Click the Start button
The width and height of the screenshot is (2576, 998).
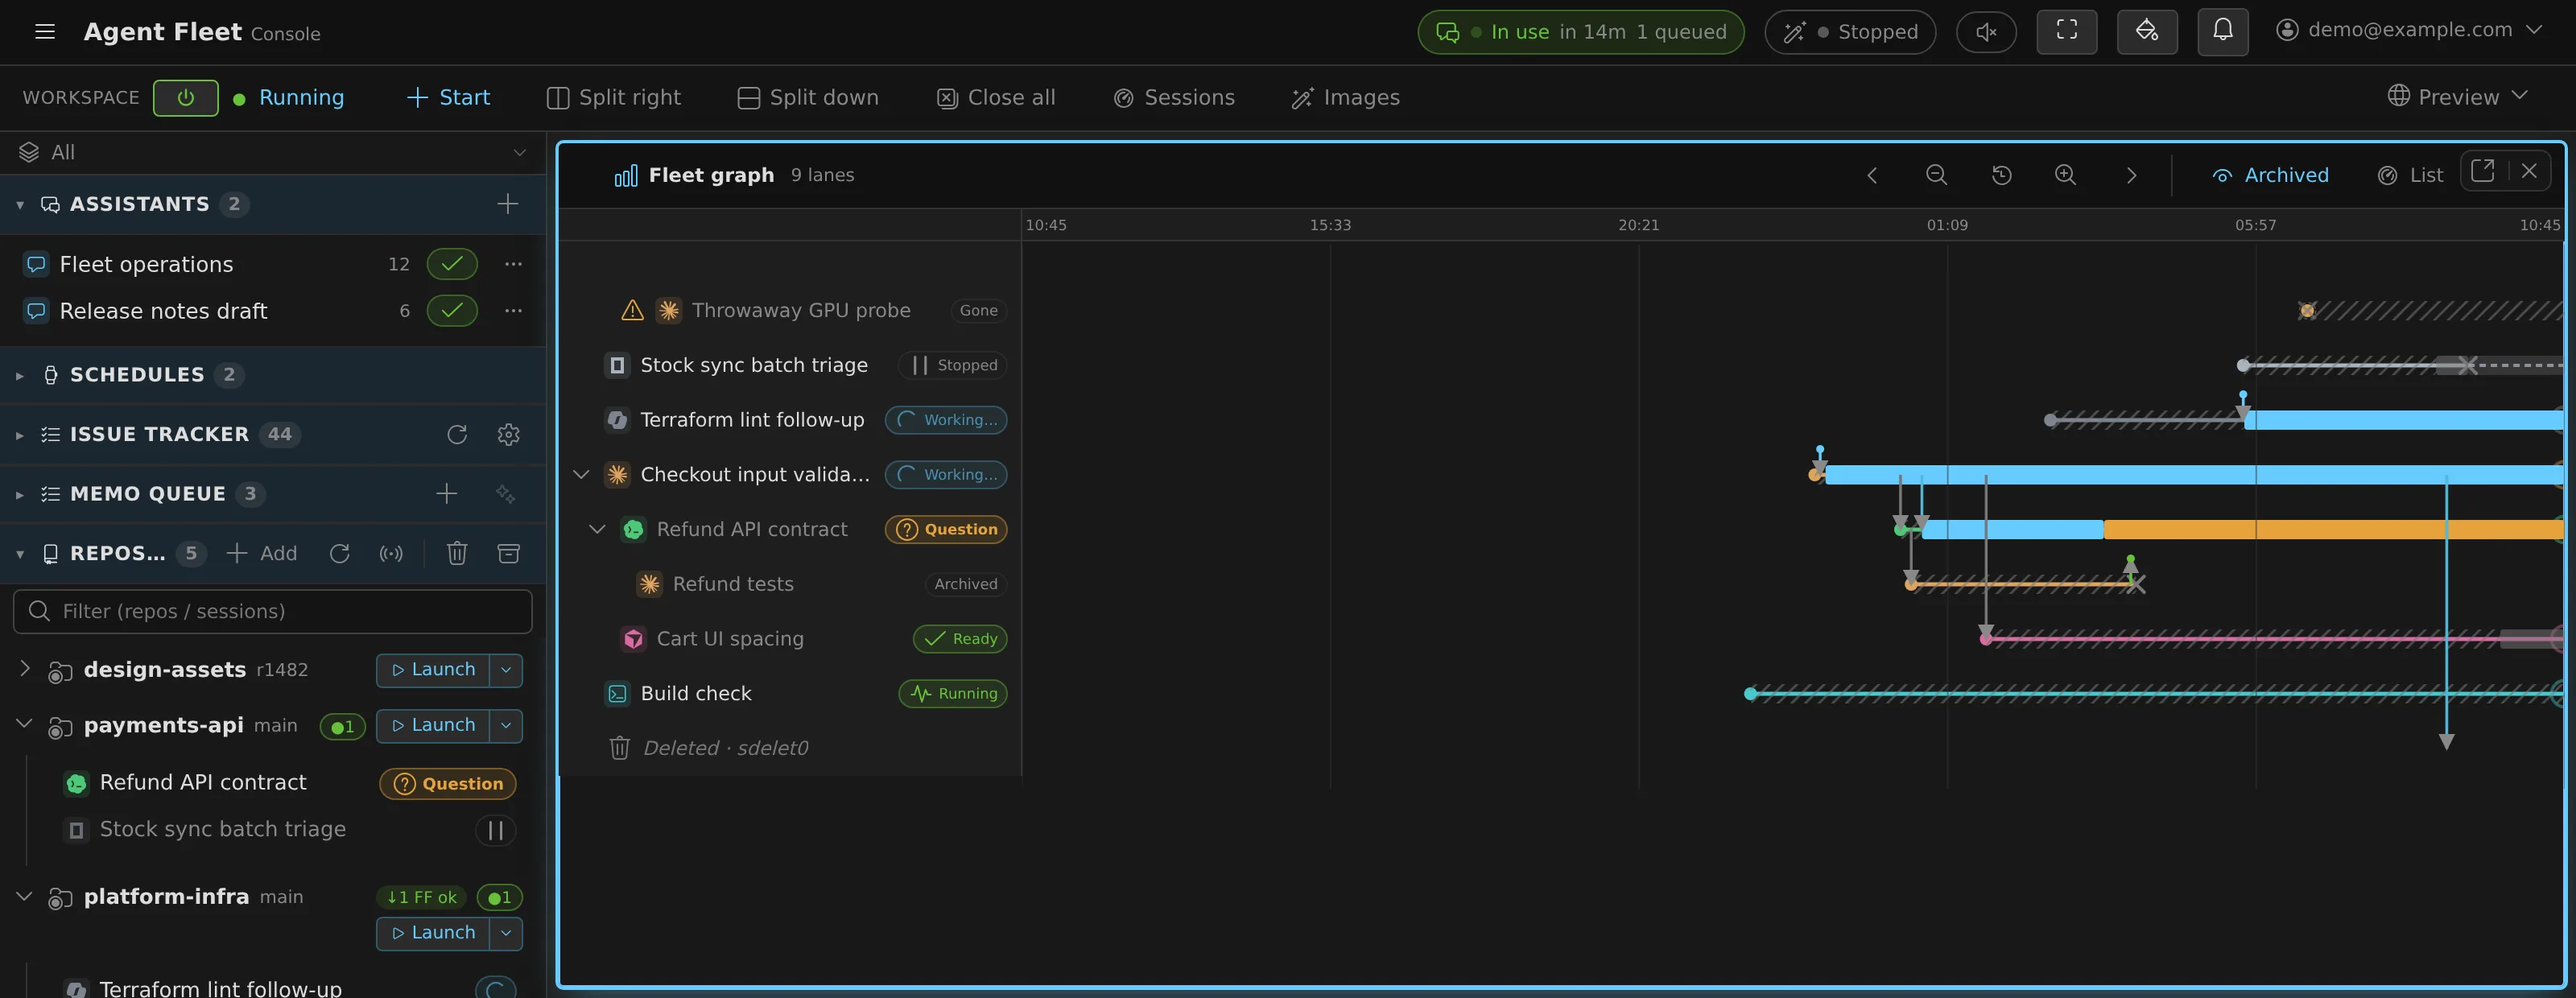click(x=448, y=97)
